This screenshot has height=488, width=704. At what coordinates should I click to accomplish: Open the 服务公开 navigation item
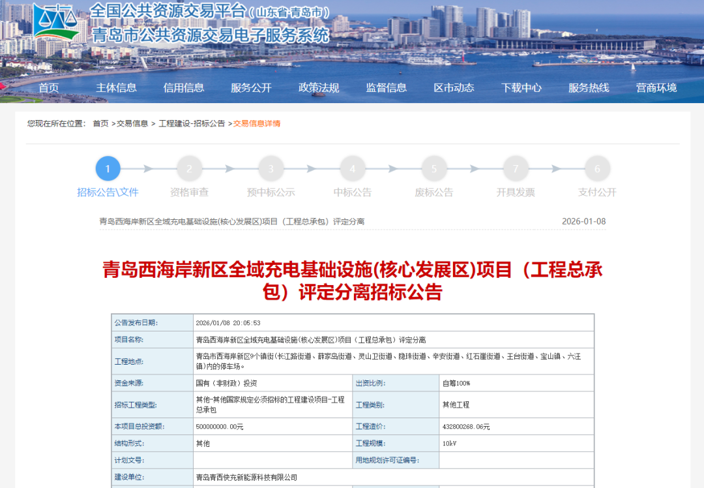(x=251, y=87)
